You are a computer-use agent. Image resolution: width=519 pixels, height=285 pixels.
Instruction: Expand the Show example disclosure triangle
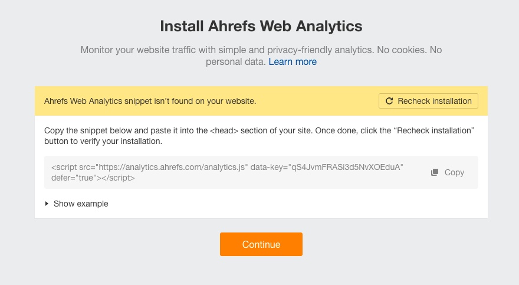(47, 204)
